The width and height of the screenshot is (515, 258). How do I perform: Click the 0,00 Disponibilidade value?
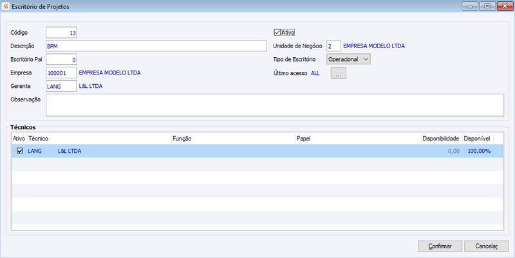click(454, 151)
